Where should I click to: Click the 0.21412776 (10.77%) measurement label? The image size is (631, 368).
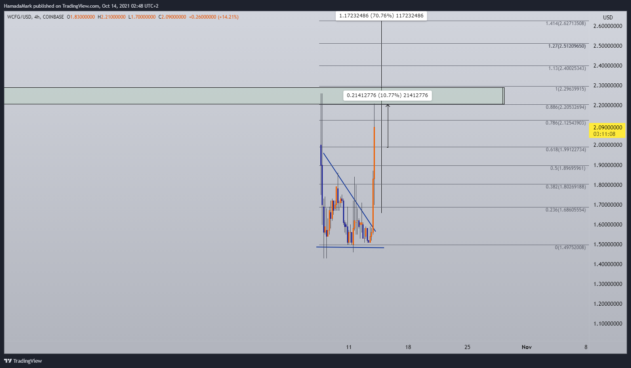click(387, 95)
